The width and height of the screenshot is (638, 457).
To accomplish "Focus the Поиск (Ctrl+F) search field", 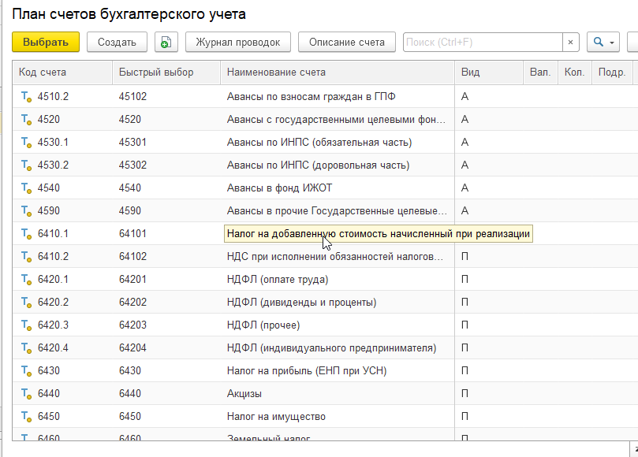I will (x=483, y=43).
